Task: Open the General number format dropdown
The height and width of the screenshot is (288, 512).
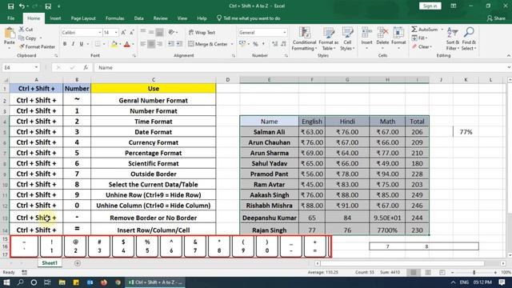Action: coord(285,33)
